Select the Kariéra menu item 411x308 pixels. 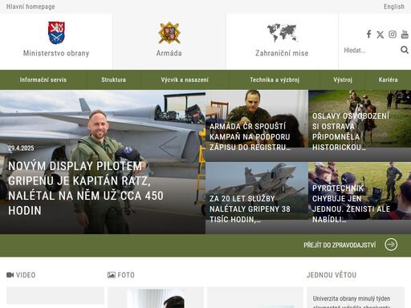point(388,79)
